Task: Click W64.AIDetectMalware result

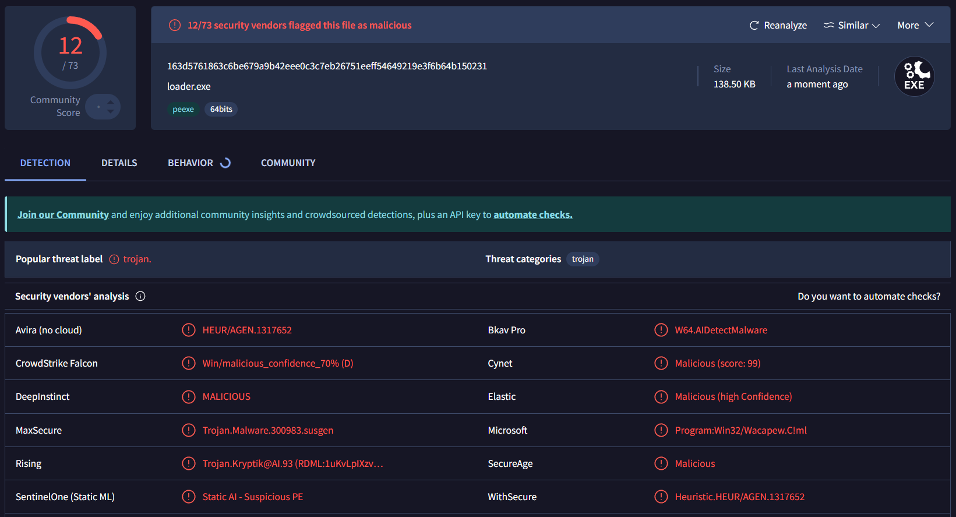Action: coord(721,330)
